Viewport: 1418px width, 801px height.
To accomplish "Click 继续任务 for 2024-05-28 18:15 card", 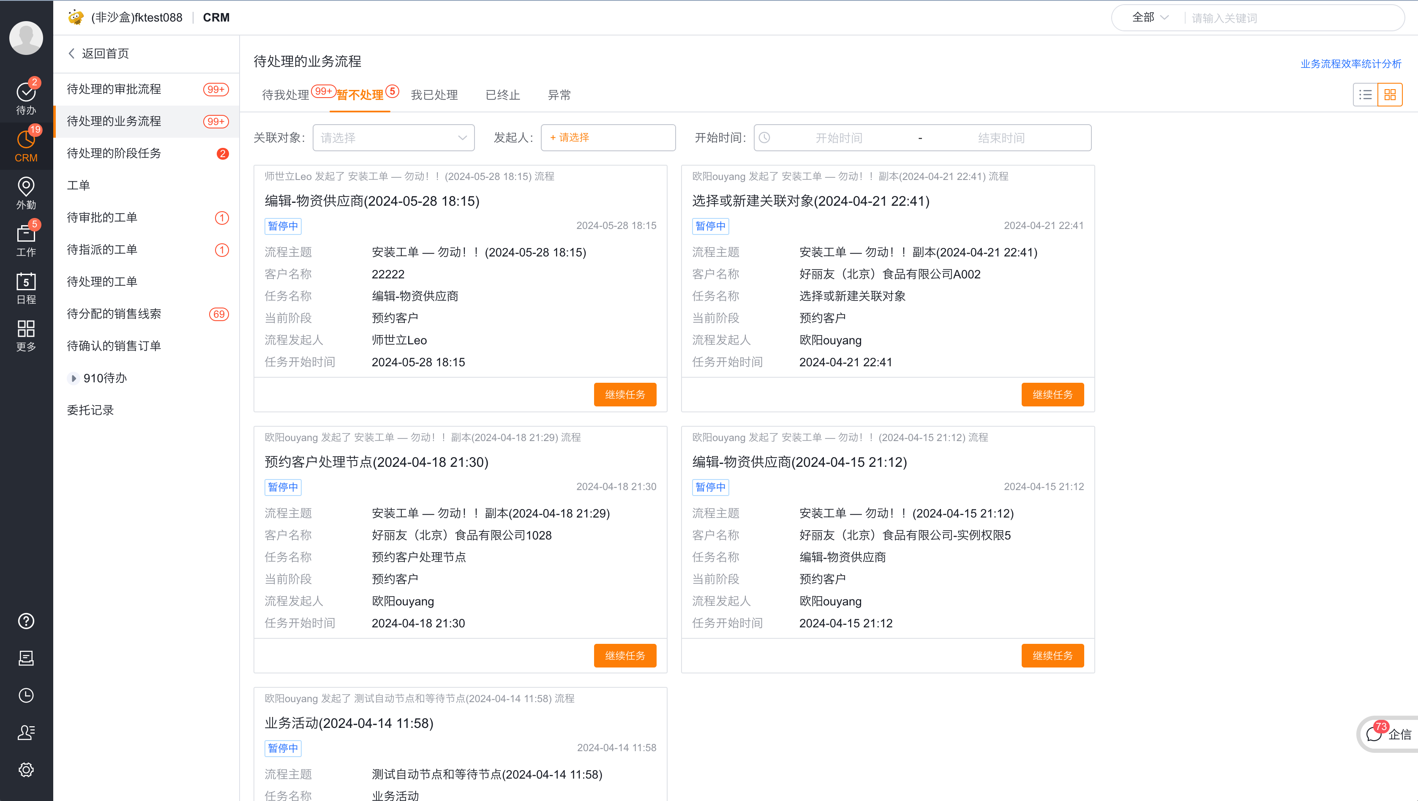I will click(x=625, y=394).
